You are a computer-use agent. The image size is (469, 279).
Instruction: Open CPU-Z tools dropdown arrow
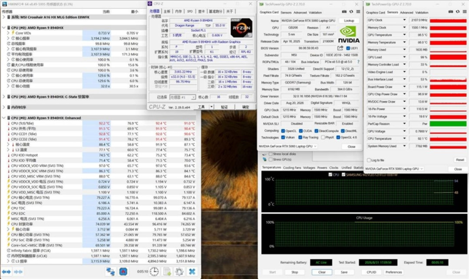(x=211, y=107)
